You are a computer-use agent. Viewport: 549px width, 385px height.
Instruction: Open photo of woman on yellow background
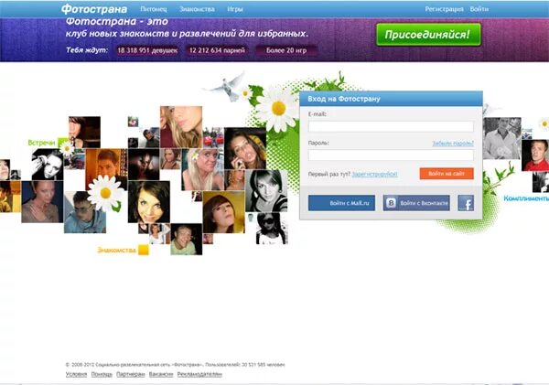pyautogui.click(x=224, y=212)
